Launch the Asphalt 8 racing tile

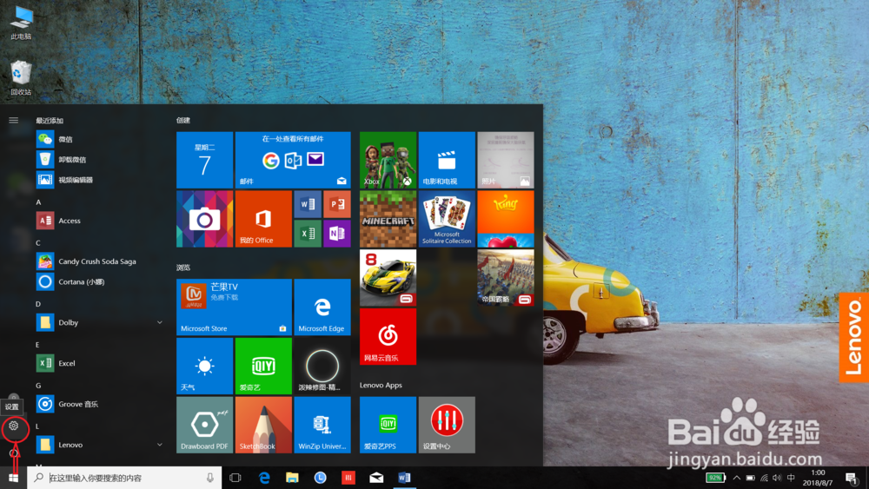click(388, 277)
